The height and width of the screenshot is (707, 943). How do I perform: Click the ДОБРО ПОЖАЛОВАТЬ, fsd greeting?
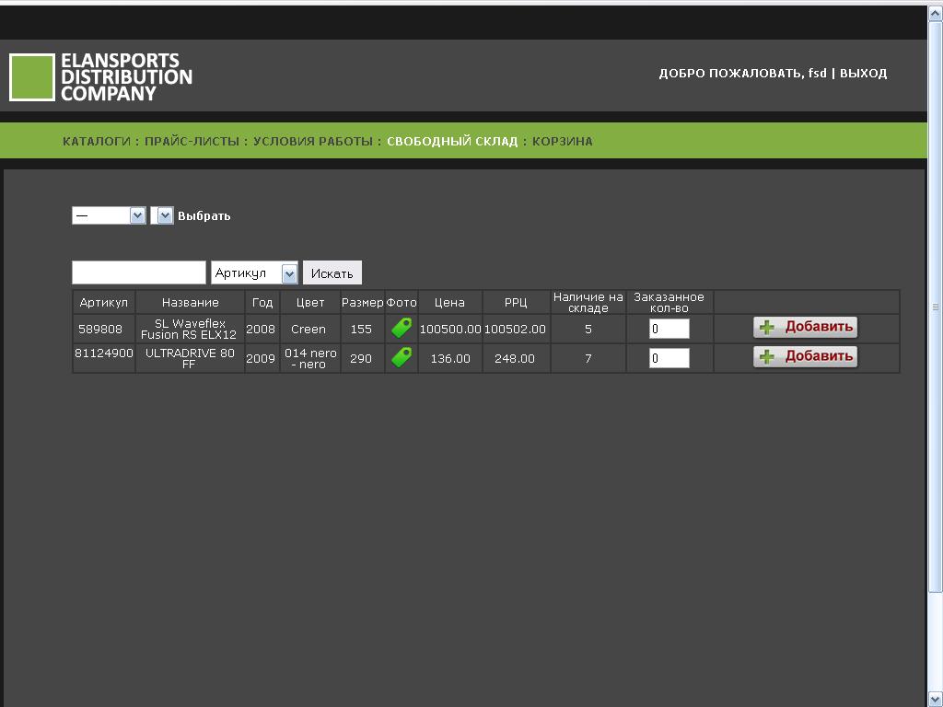tap(743, 74)
